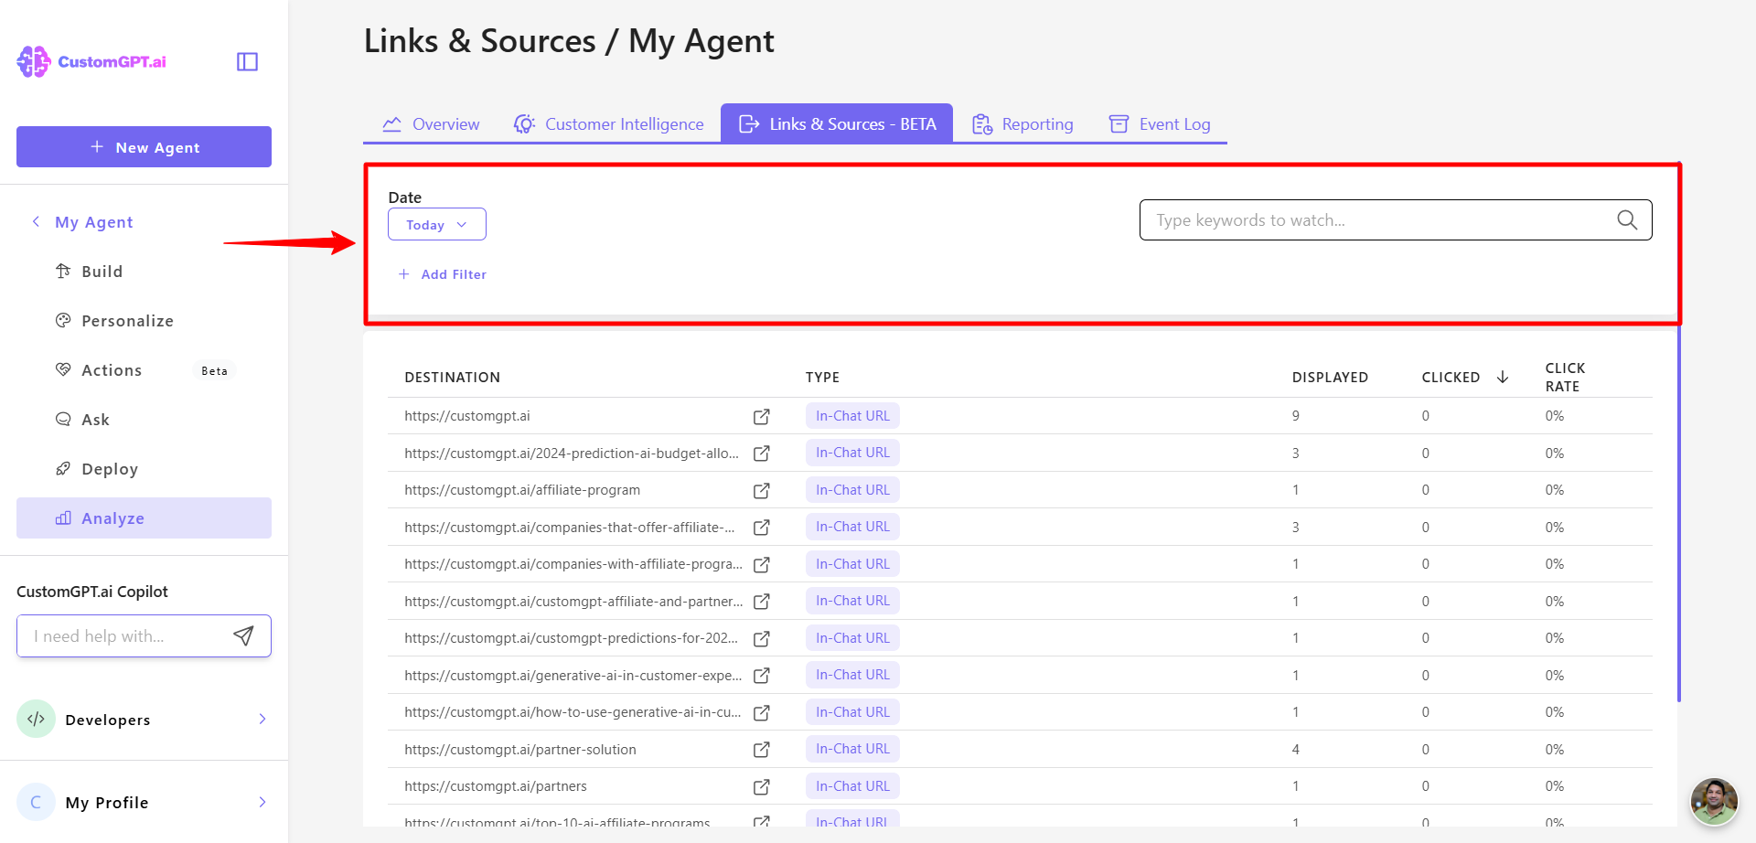Viewport: 1756px width, 843px height.
Task: Click the New Agent button
Action: (x=144, y=146)
